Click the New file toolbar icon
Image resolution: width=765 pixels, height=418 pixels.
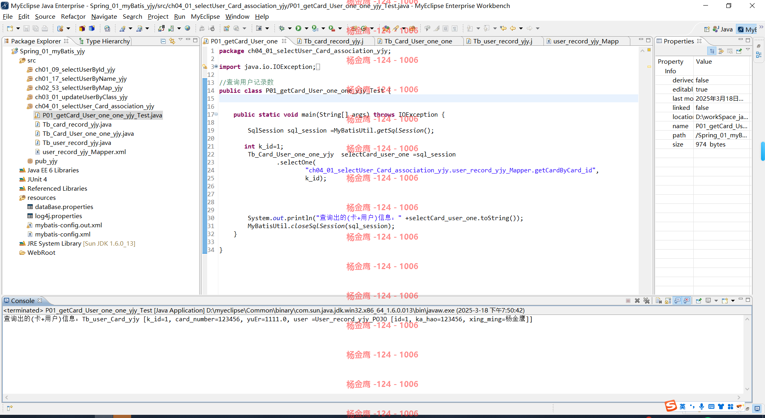[10, 28]
